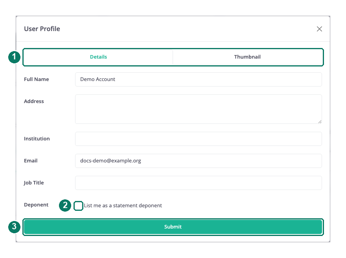Click the Full Name input field
Screen dimensions: 346x258
pos(199,79)
